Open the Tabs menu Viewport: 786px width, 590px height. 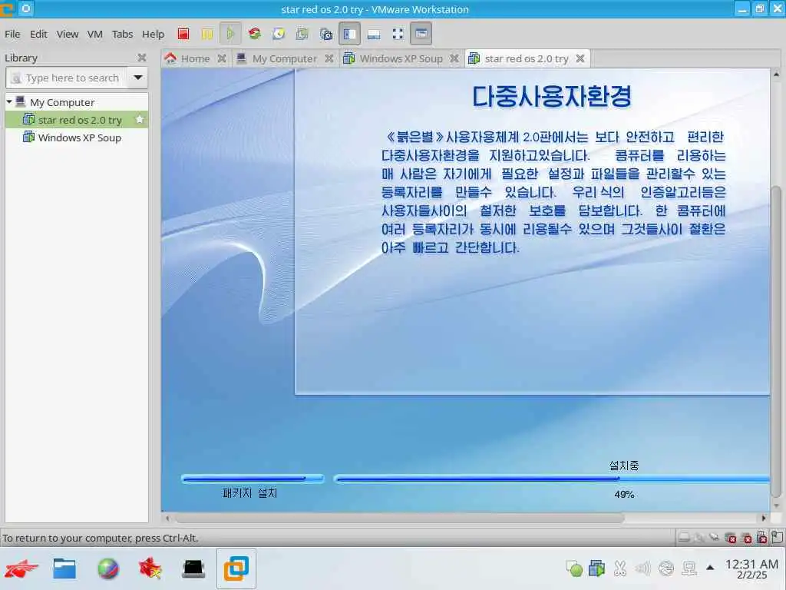pyautogui.click(x=122, y=34)
